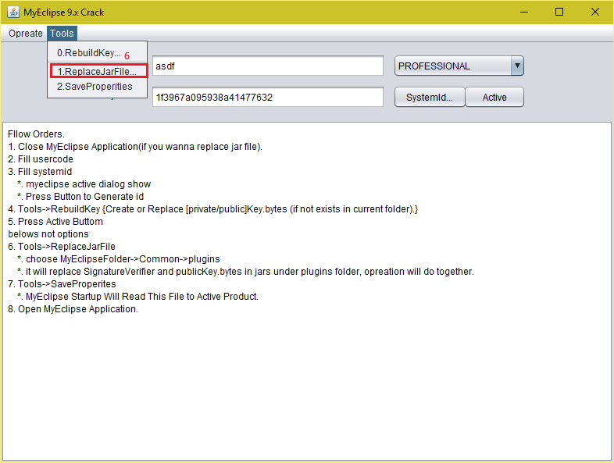The image size is (614, 463).
Task: Click the line '3. Fill systemid'
Action: click(40, 172)
